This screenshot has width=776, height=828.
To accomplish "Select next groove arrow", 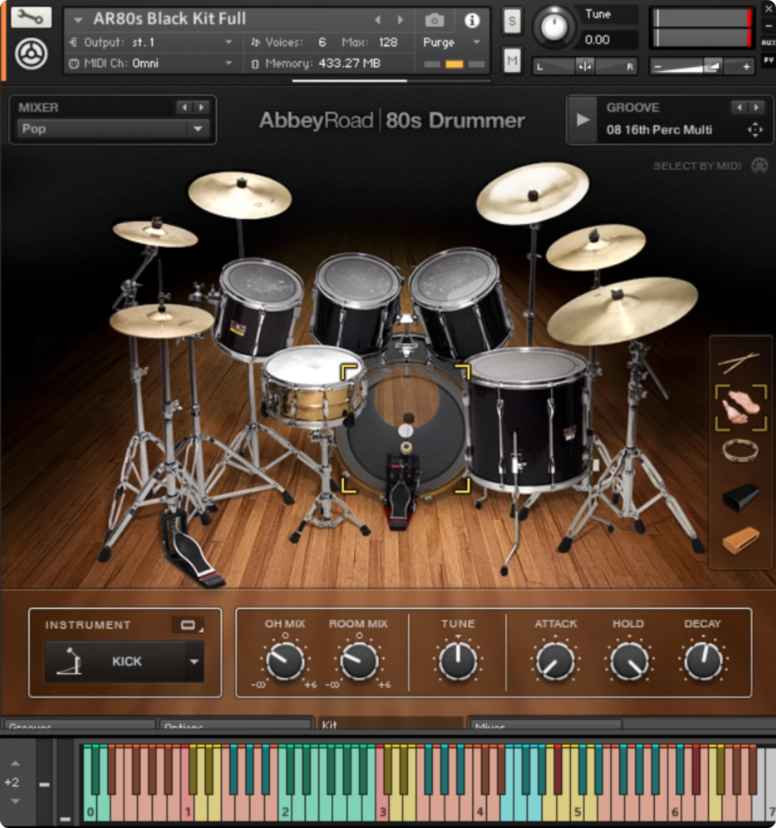I will pyautogui.click(x=757, y=107).
